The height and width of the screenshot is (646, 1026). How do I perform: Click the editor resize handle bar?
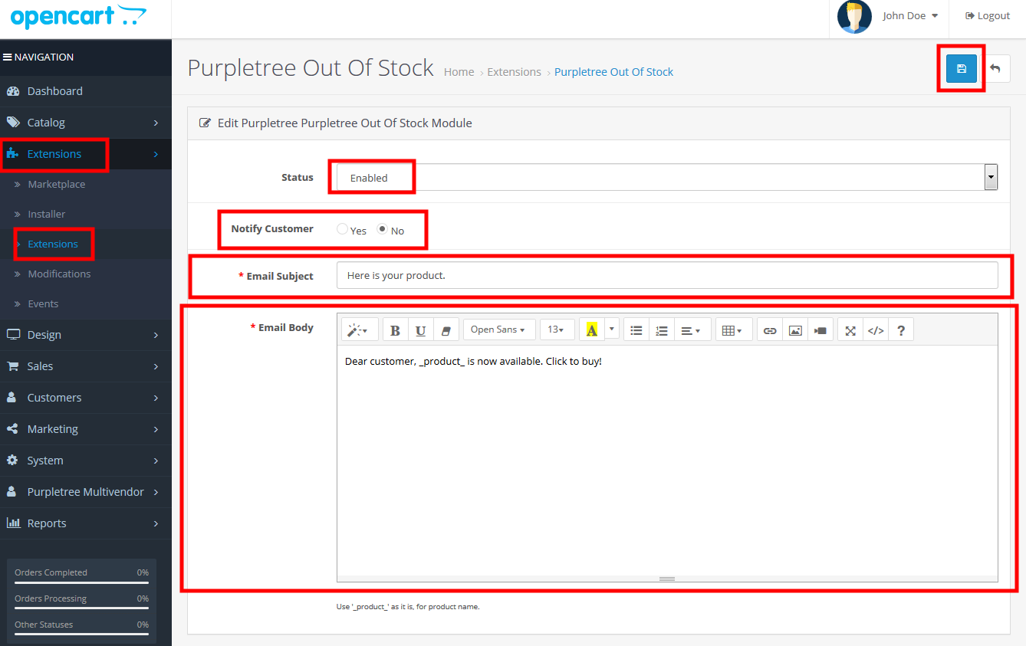(x=667, y=579)
